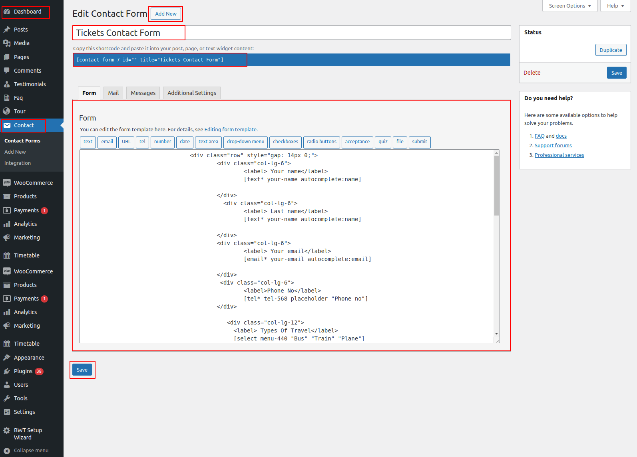This screenshot has width=637, height=457.
Task: Open the Editing form template link
Action: click(x=230, y=130)
